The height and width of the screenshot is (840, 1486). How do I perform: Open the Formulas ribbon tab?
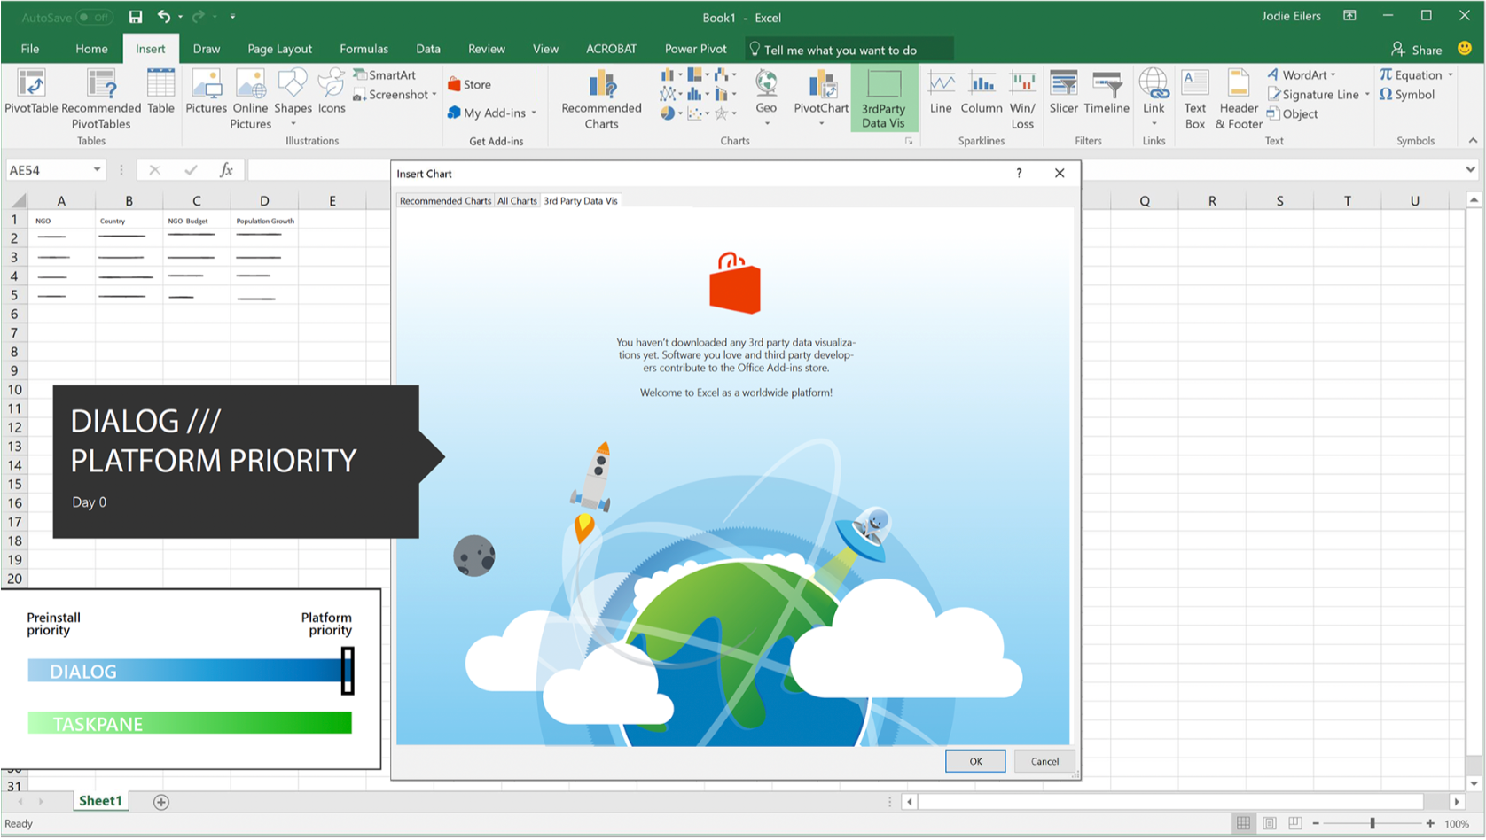364,50
